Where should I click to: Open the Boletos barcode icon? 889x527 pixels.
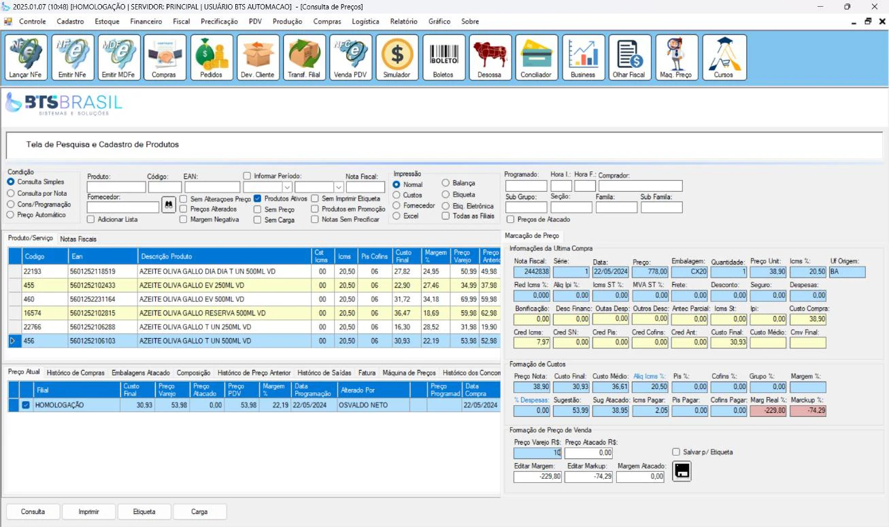tap(443, 58)
